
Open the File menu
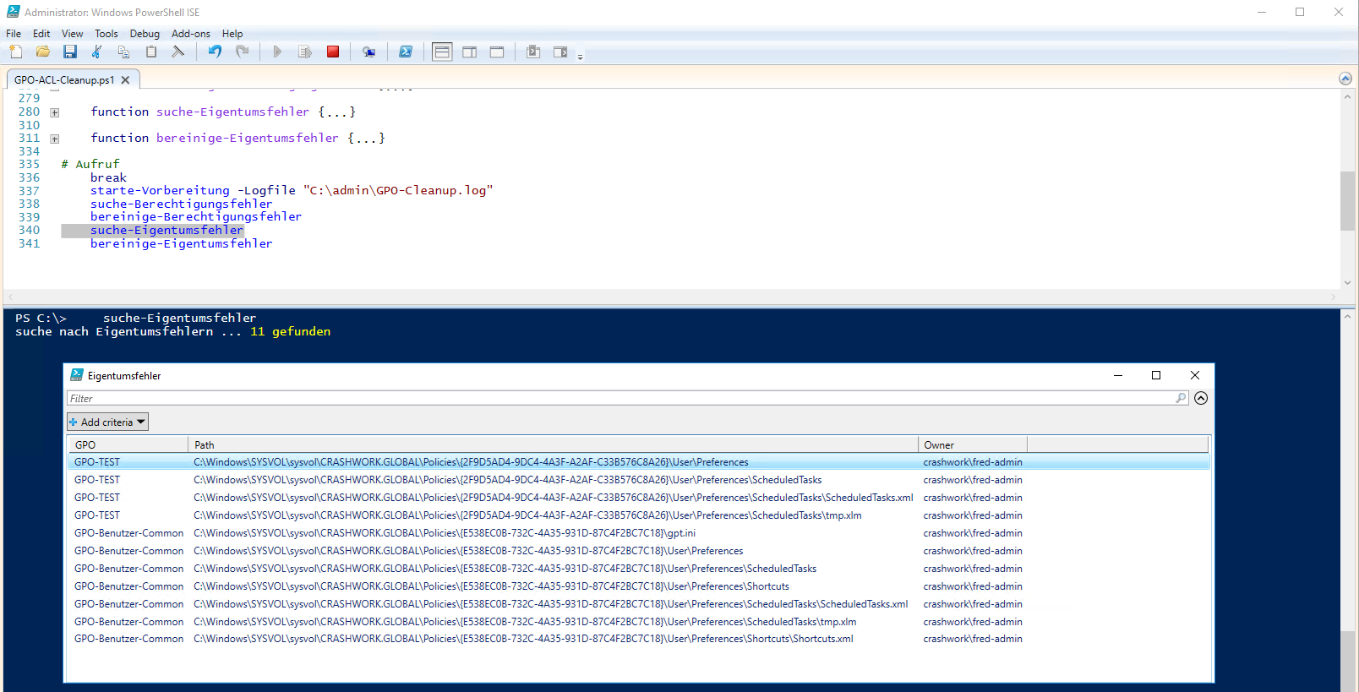pos(14,34)
